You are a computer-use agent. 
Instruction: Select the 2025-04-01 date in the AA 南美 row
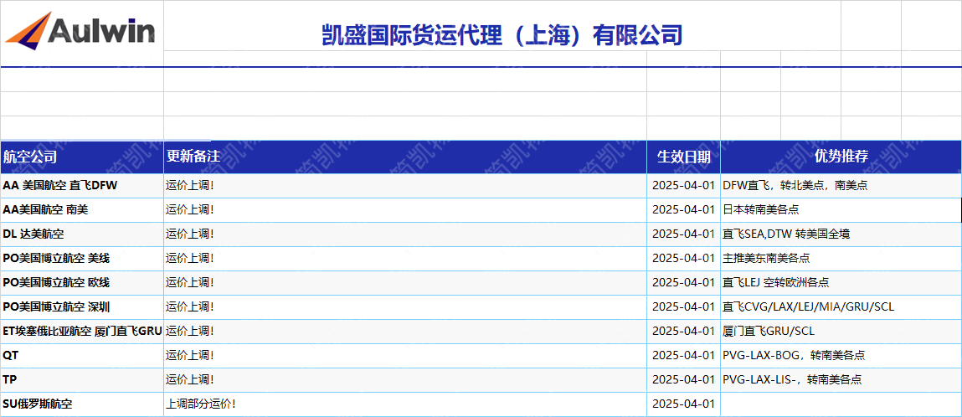(683, 210)
